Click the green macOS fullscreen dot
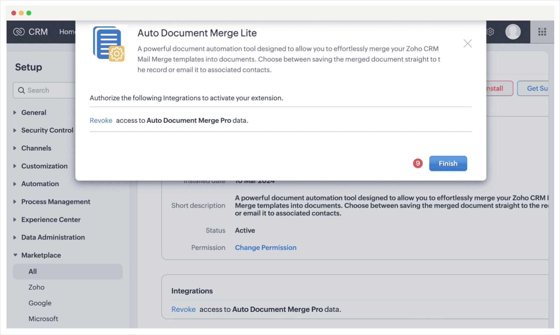 click(29, 13)
